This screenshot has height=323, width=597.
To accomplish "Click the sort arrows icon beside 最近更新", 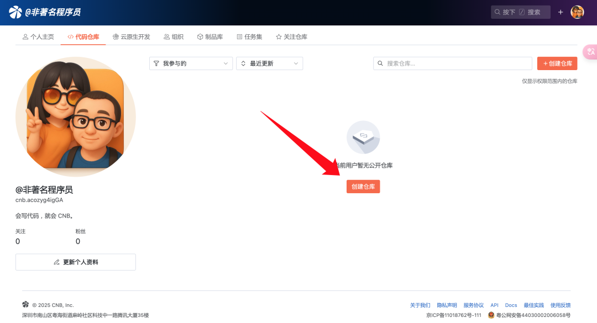I will [x=242, y=63].
